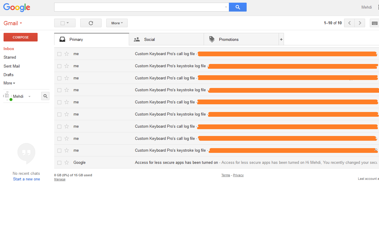This screenshot has height=237, width=379.
Task: Click the 0 GB of 15 GB used text
Action: (x=73, y=175)
